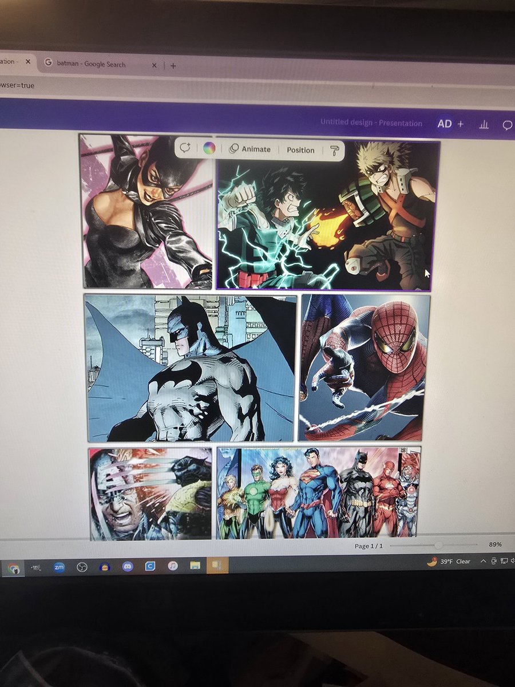
Task: Click the AD profile avatar
Action: pos(444,124)
